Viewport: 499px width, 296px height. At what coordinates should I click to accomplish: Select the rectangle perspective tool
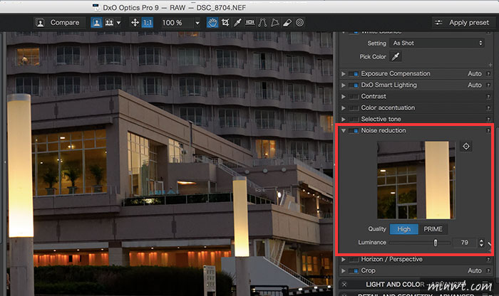tap(275, 23)
